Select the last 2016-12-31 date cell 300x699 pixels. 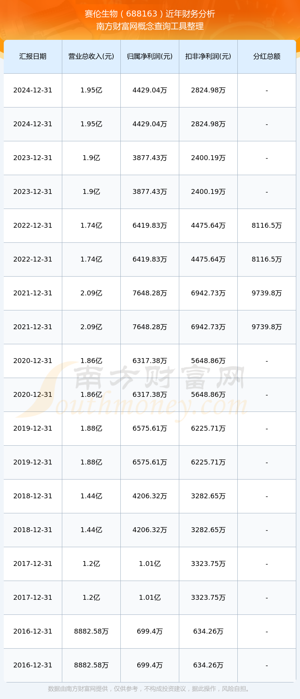33,665
